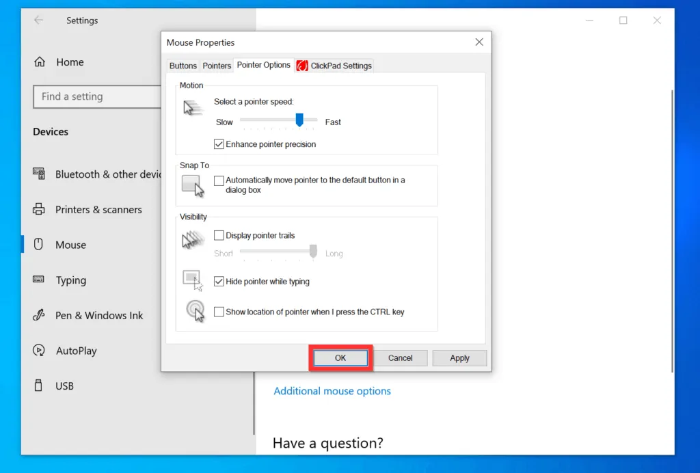The width and height of the screenshot is (700, 473).
Task: Click the Typing keyboard icon
Action: [39, 280]
